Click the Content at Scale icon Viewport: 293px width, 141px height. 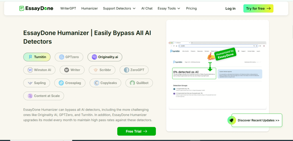30,96
